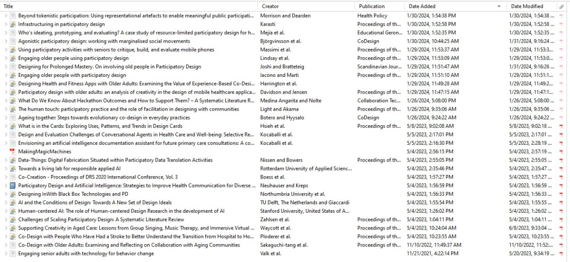Expand 'Design and Evaluation Challenges of Conversational Agents' item
Viewport: 570px width, 262px height.
tap(6, 135)
